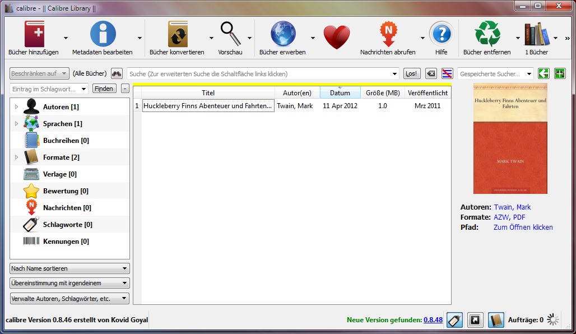Expand the Autoren tree node
This screenshot has height=334, width=576.
click(16, 107)
